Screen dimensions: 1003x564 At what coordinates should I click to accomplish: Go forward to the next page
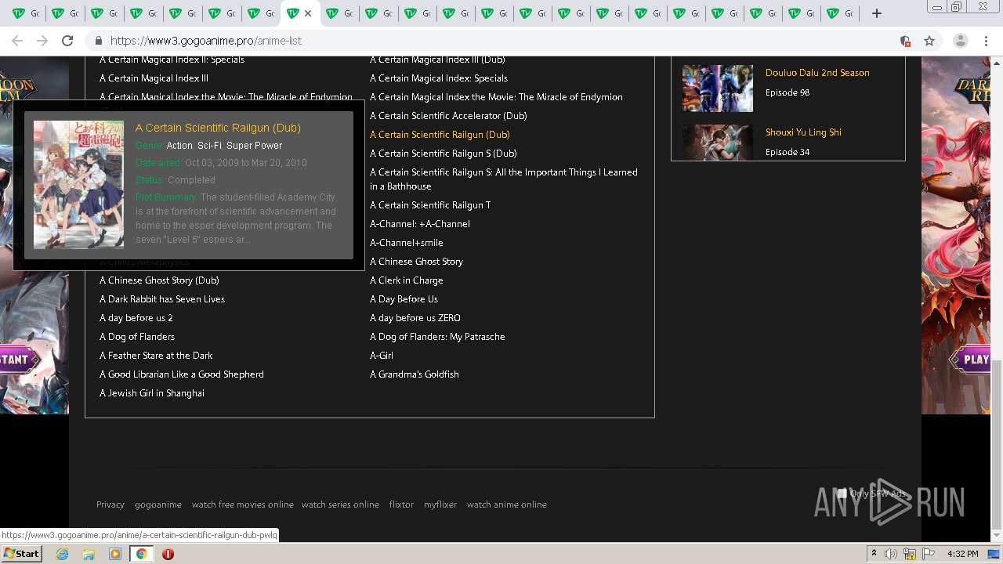tap(42, 41)
